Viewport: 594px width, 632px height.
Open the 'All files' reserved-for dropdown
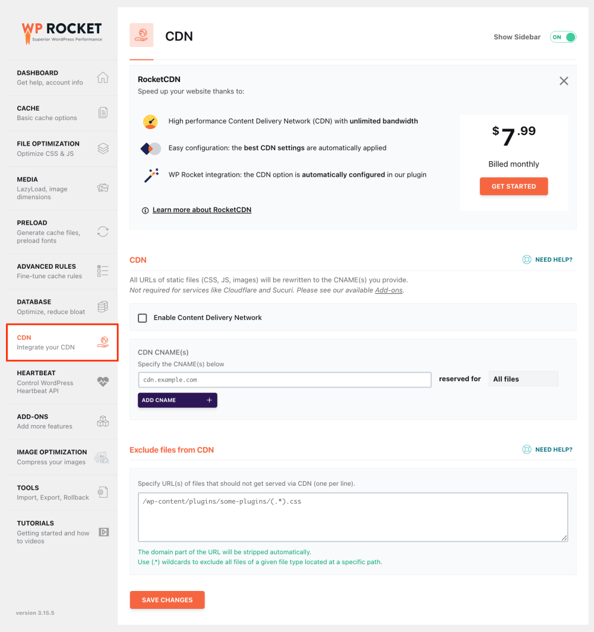click(x=523, y=379)
